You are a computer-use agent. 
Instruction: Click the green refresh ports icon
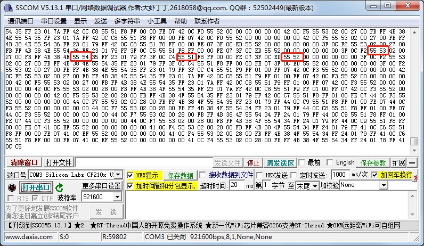click(60, 187)
